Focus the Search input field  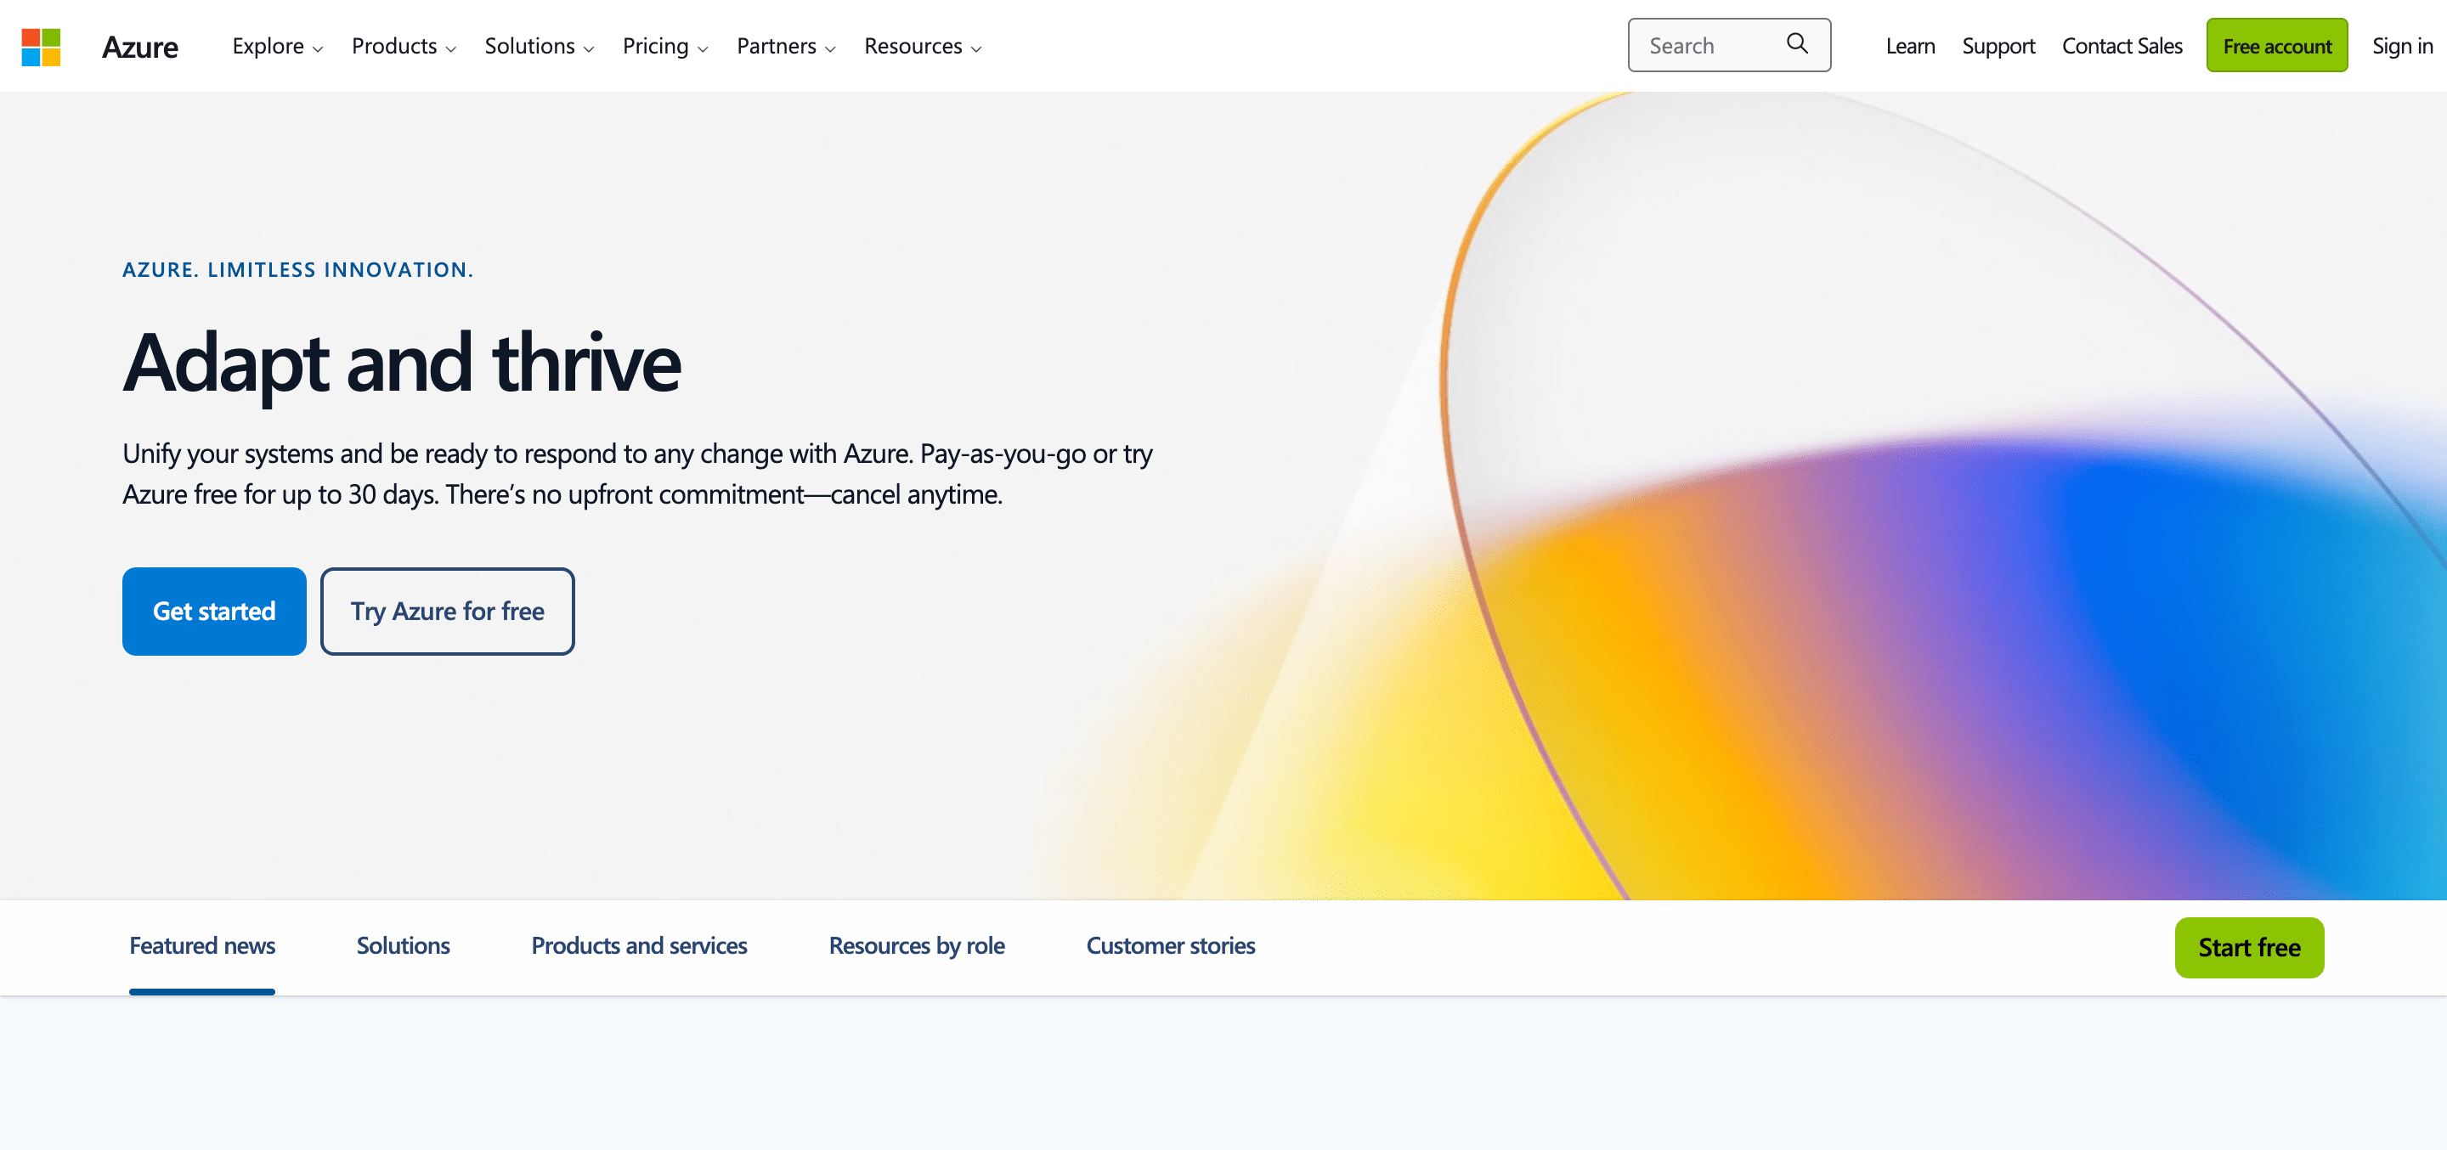(x=1729, y=46)
